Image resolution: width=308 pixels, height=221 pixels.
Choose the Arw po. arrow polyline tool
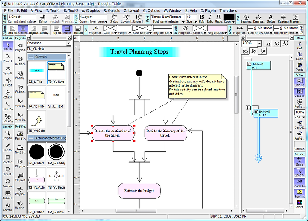coord(20,103)
